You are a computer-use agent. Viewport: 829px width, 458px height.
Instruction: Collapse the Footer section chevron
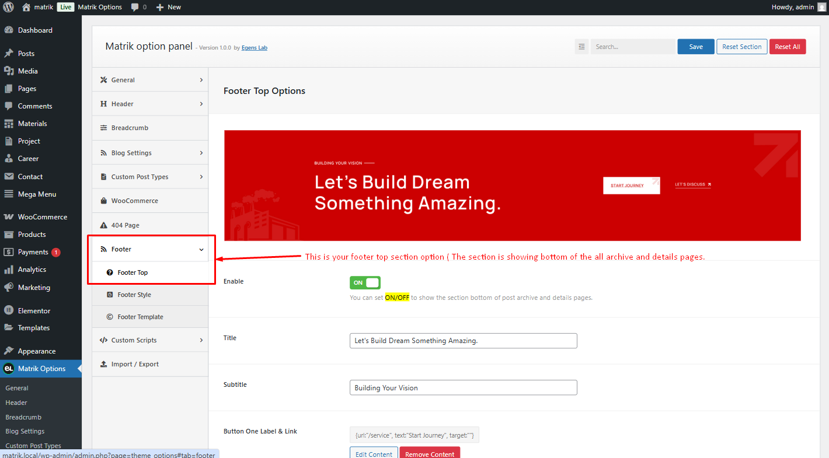(201, 249)
